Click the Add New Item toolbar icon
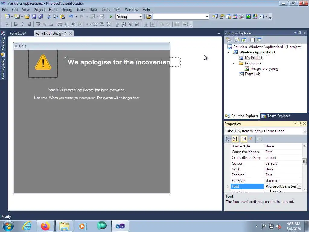 click(x=17, y=17)
